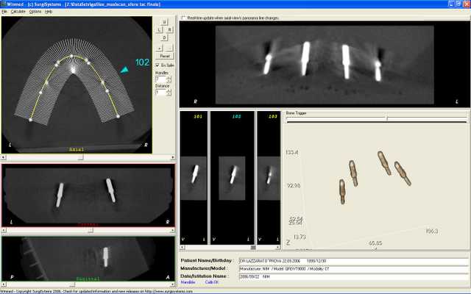Click the coronal slice view image
471x294 pixels.
(x=88, y=196)
